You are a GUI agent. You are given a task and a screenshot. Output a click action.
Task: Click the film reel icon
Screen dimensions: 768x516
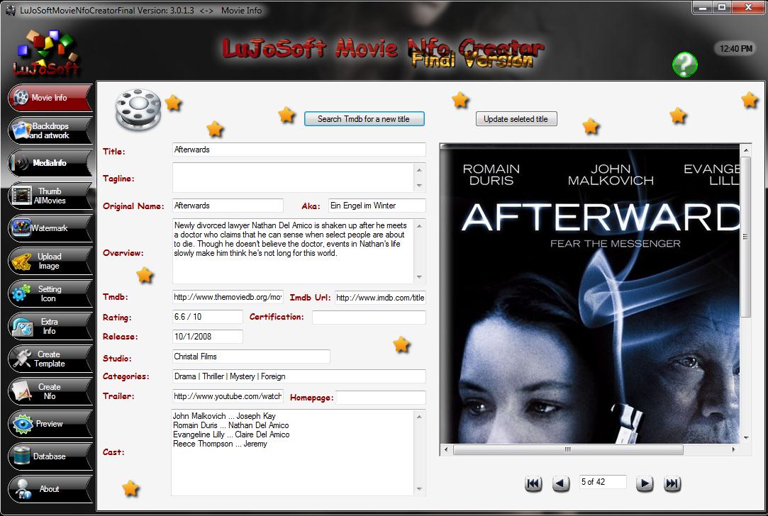pyautogui.click(x=138, y=109)
